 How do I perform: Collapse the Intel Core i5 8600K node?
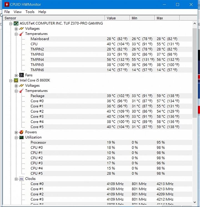[11, 81]
